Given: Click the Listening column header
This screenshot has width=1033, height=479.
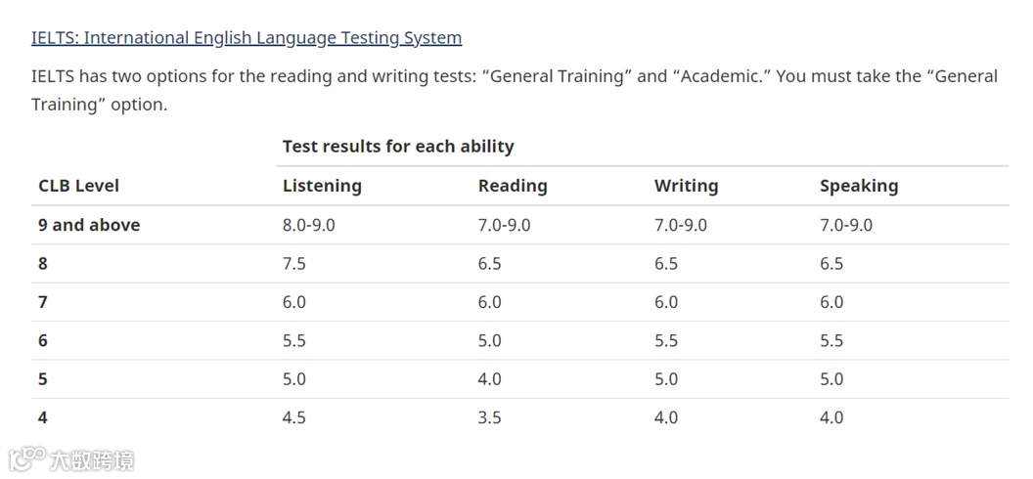Looking at the screenshot, I should [x=322, y=186].
